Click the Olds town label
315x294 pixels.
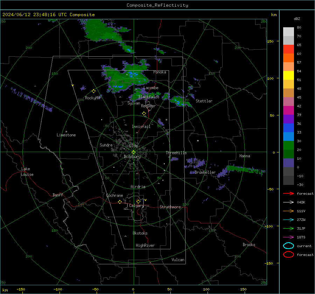133,146
